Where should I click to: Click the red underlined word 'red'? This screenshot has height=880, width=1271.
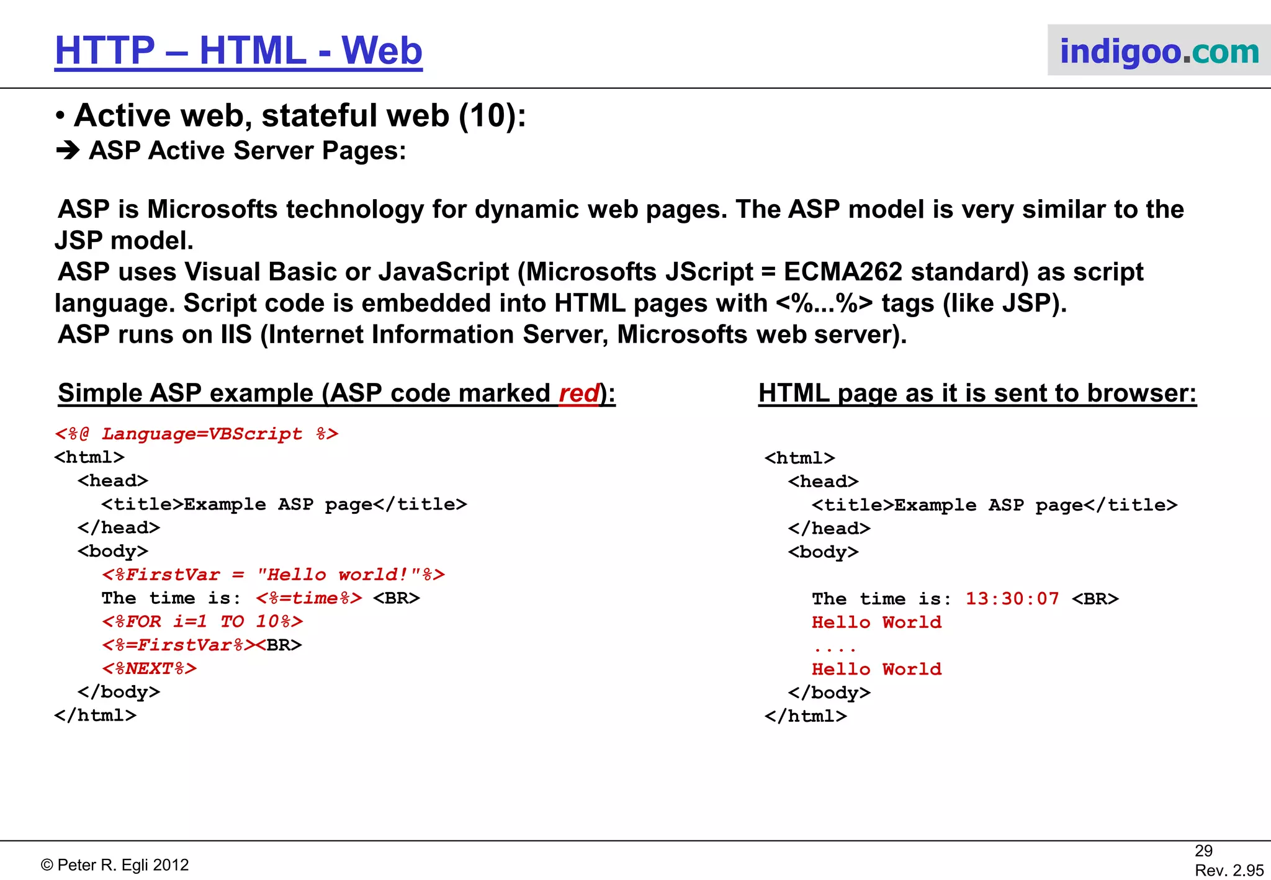(578, 393)
